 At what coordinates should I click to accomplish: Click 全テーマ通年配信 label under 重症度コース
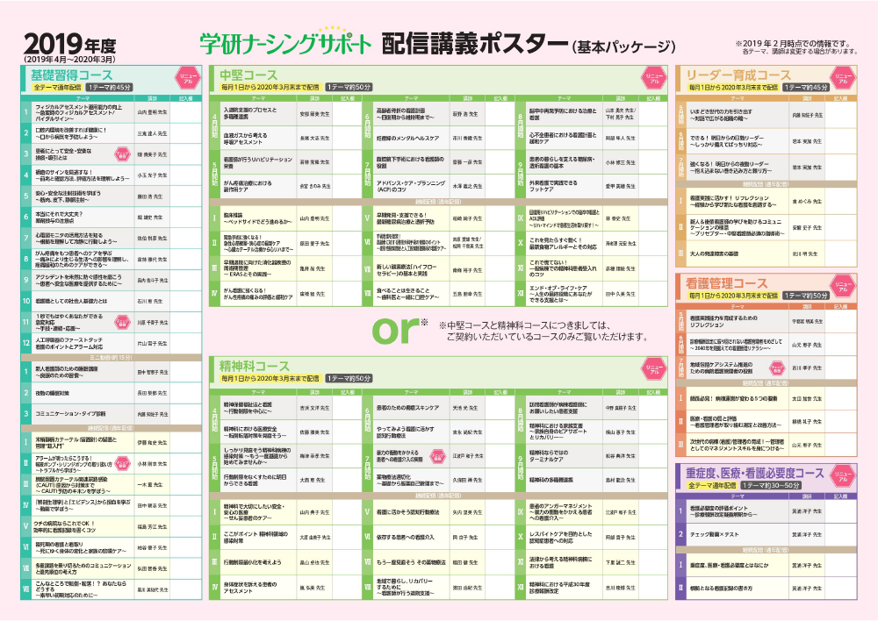(x=712, y=486)
